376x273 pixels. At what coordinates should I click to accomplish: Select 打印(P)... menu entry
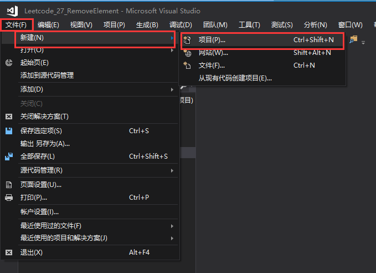pyautogui.click(x=90, y=198)
